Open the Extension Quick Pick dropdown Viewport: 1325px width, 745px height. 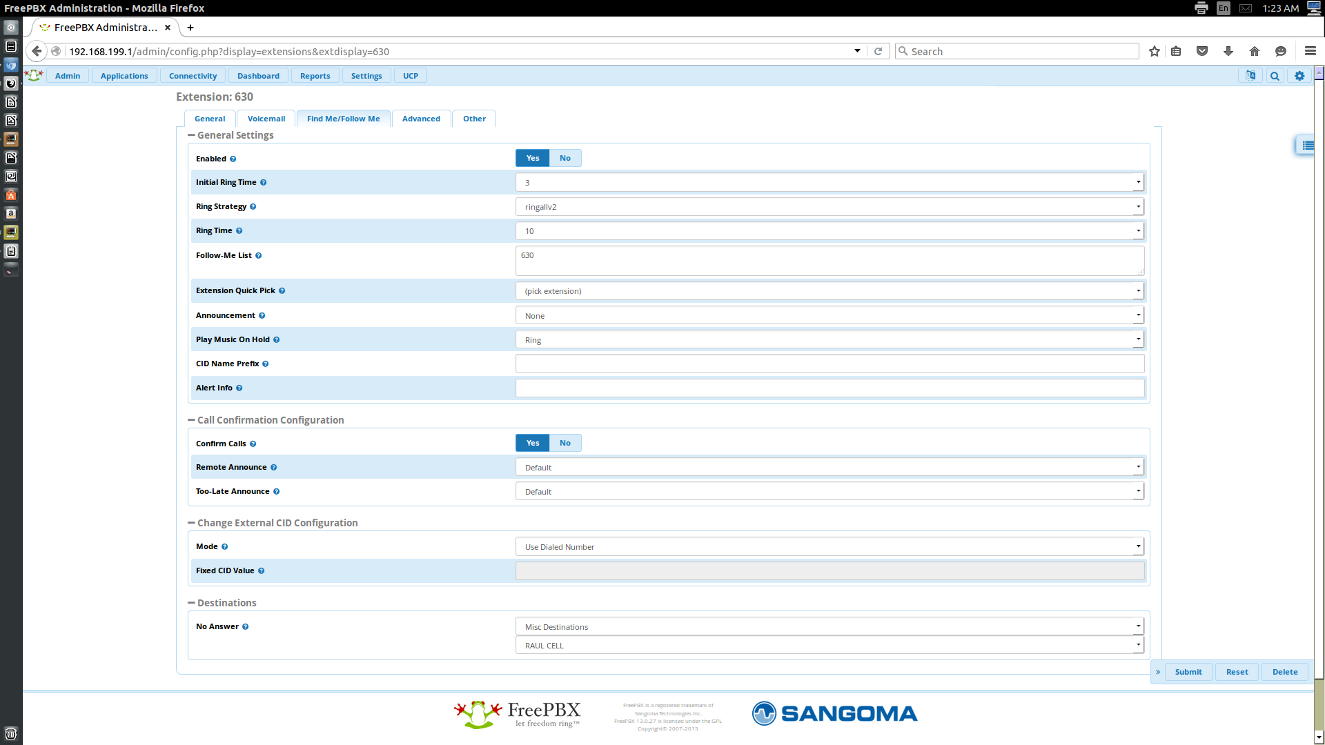[x=830, y=291]
